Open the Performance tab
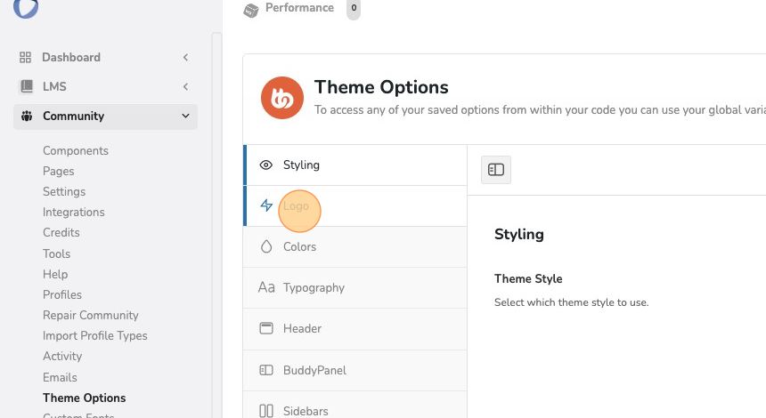 299,8
